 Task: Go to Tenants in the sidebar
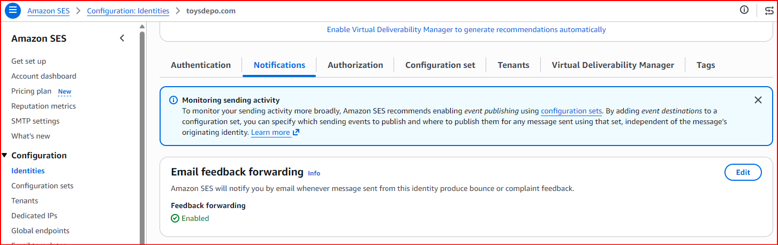click(x=25, y=201)
